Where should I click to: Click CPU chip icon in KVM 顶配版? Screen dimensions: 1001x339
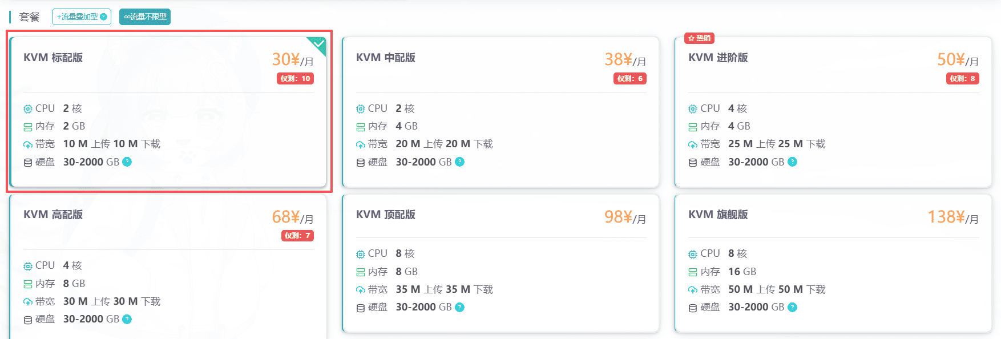point(360,254)
